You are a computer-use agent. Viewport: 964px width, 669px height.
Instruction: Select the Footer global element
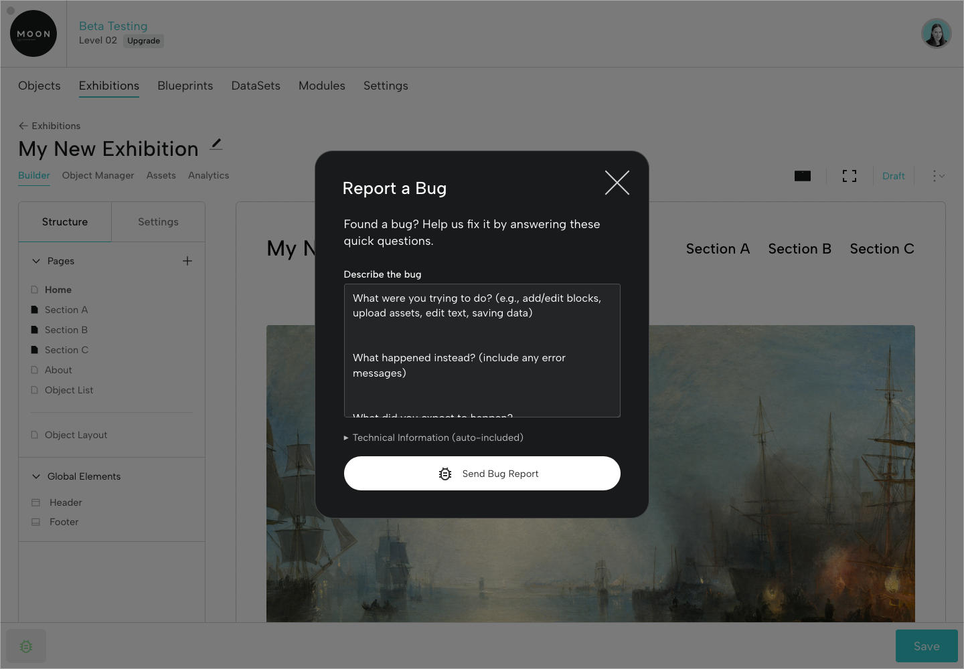click(64, 522)
